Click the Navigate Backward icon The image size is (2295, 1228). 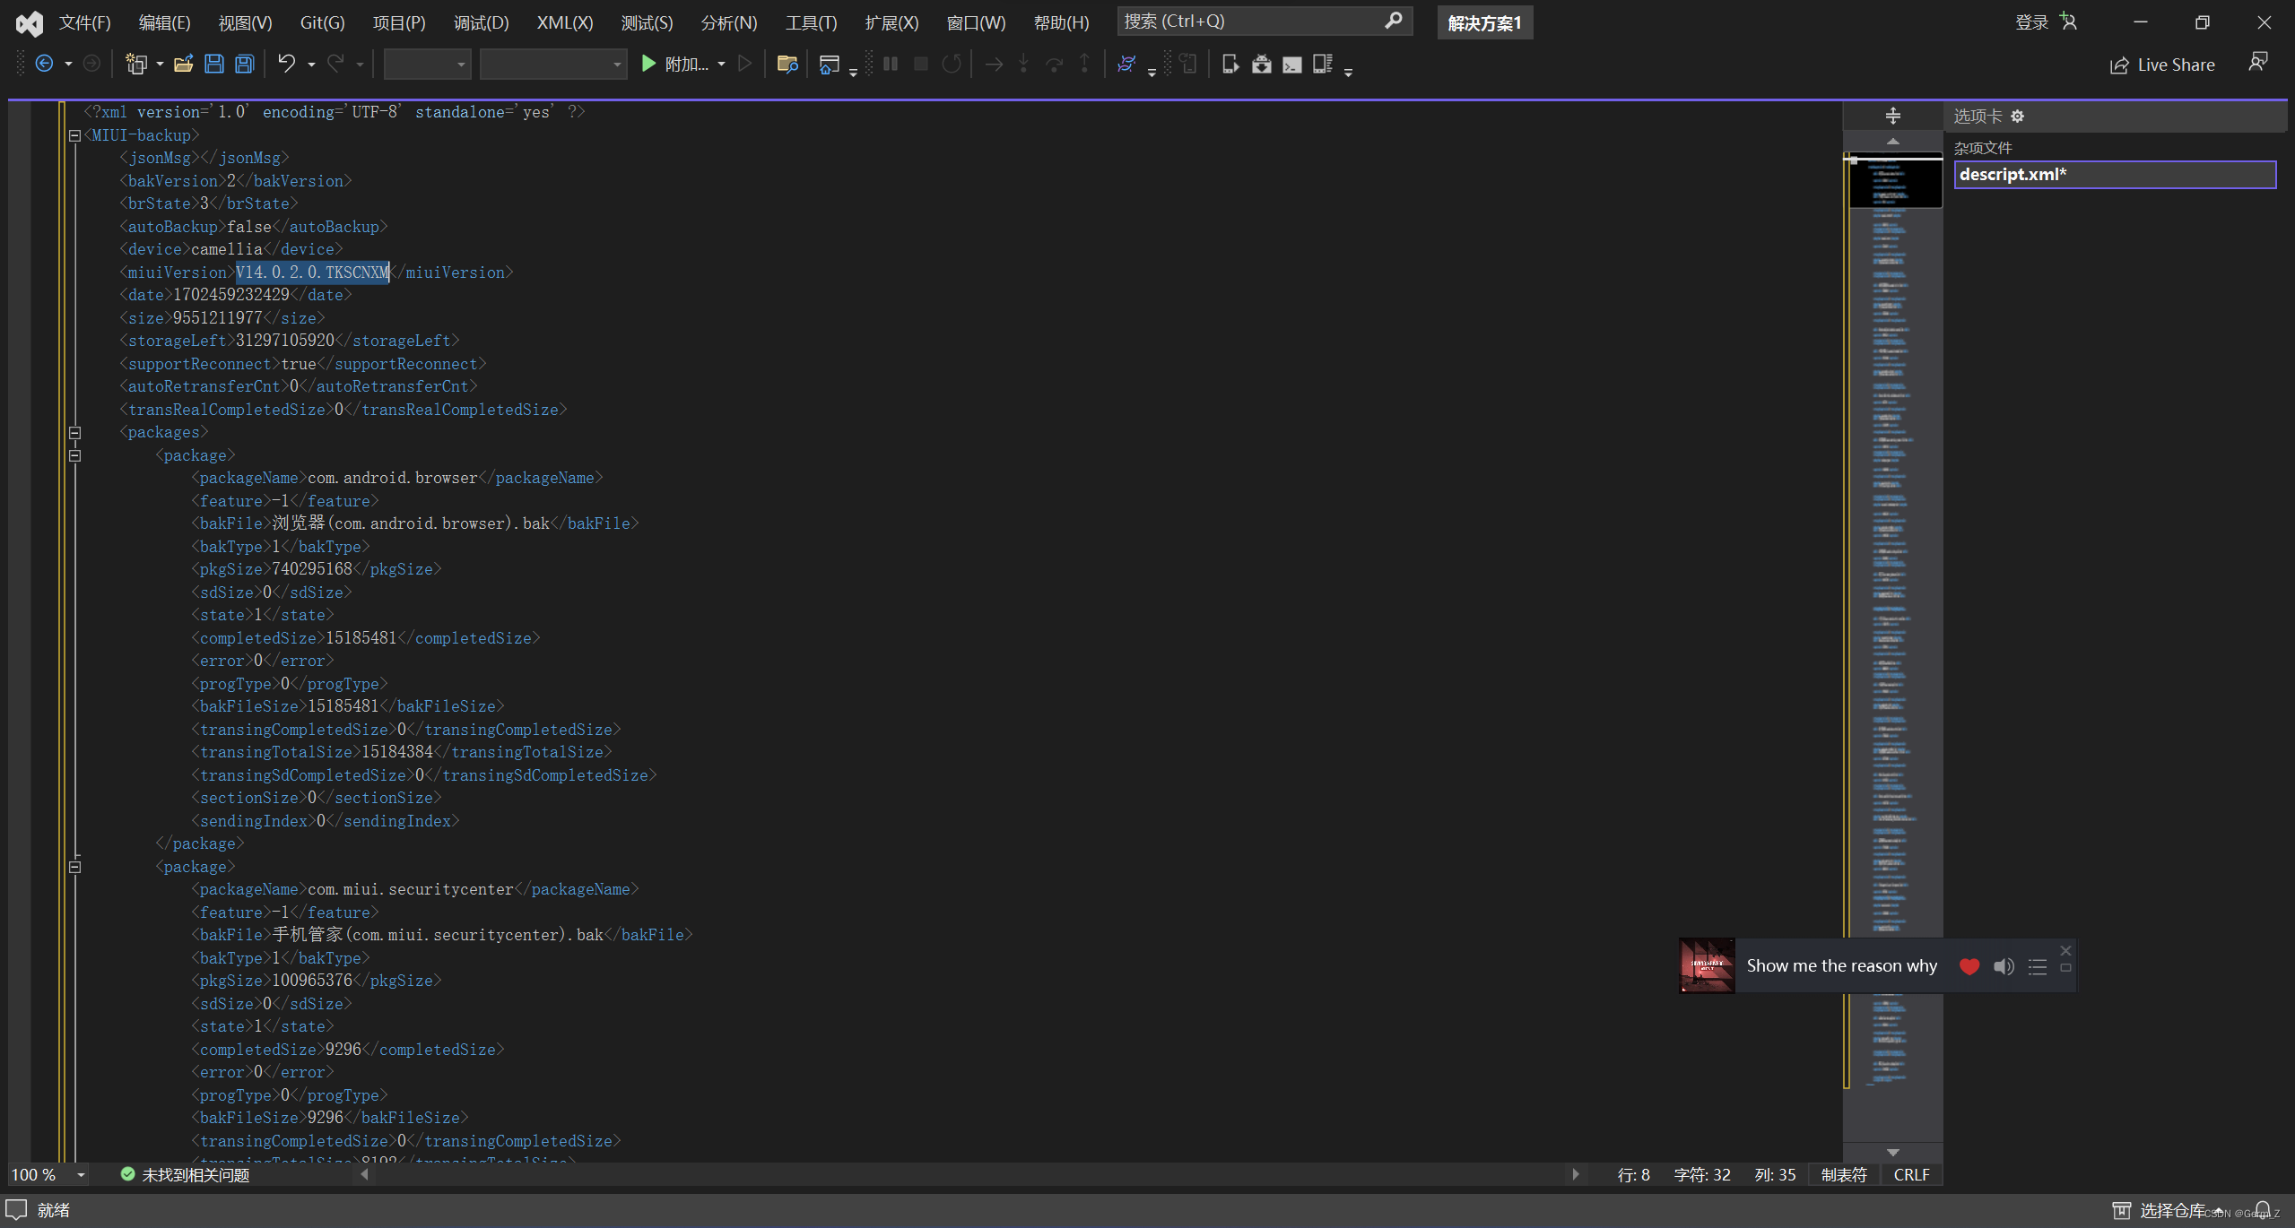click(x=44, y=64)
